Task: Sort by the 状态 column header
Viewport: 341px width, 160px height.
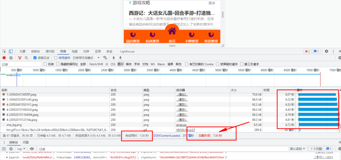Action: click(126, 90)
